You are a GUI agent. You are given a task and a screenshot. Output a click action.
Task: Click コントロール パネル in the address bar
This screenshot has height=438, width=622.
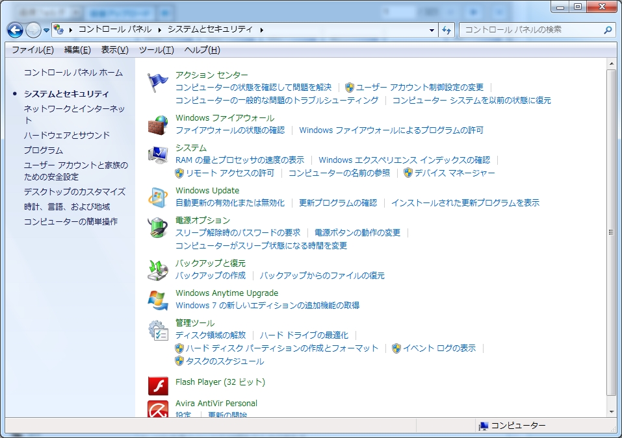115,29
